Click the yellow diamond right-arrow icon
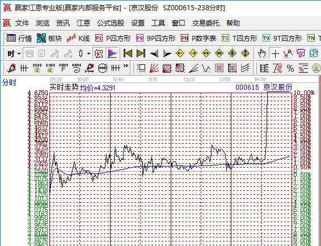The image size is (321, 246). [193, 54]
